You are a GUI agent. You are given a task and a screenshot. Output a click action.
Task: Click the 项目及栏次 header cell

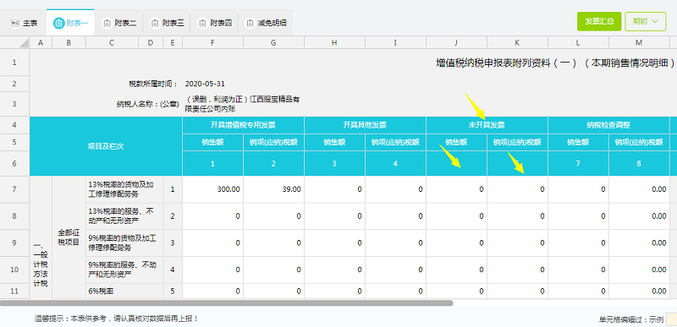pos(106,146)
